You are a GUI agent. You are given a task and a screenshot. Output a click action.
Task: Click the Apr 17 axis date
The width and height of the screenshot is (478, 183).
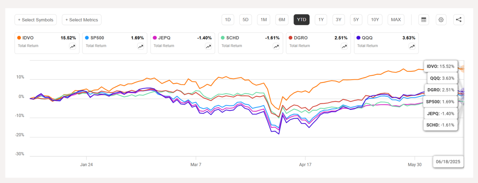(305, 164)
